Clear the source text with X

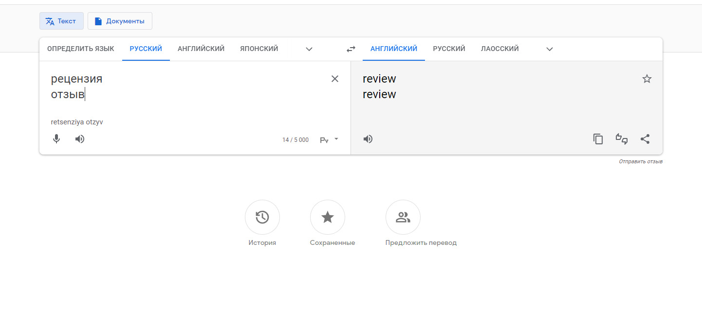tap(335, 79)
